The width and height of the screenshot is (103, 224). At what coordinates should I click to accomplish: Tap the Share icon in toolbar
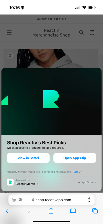coord(51,211)
